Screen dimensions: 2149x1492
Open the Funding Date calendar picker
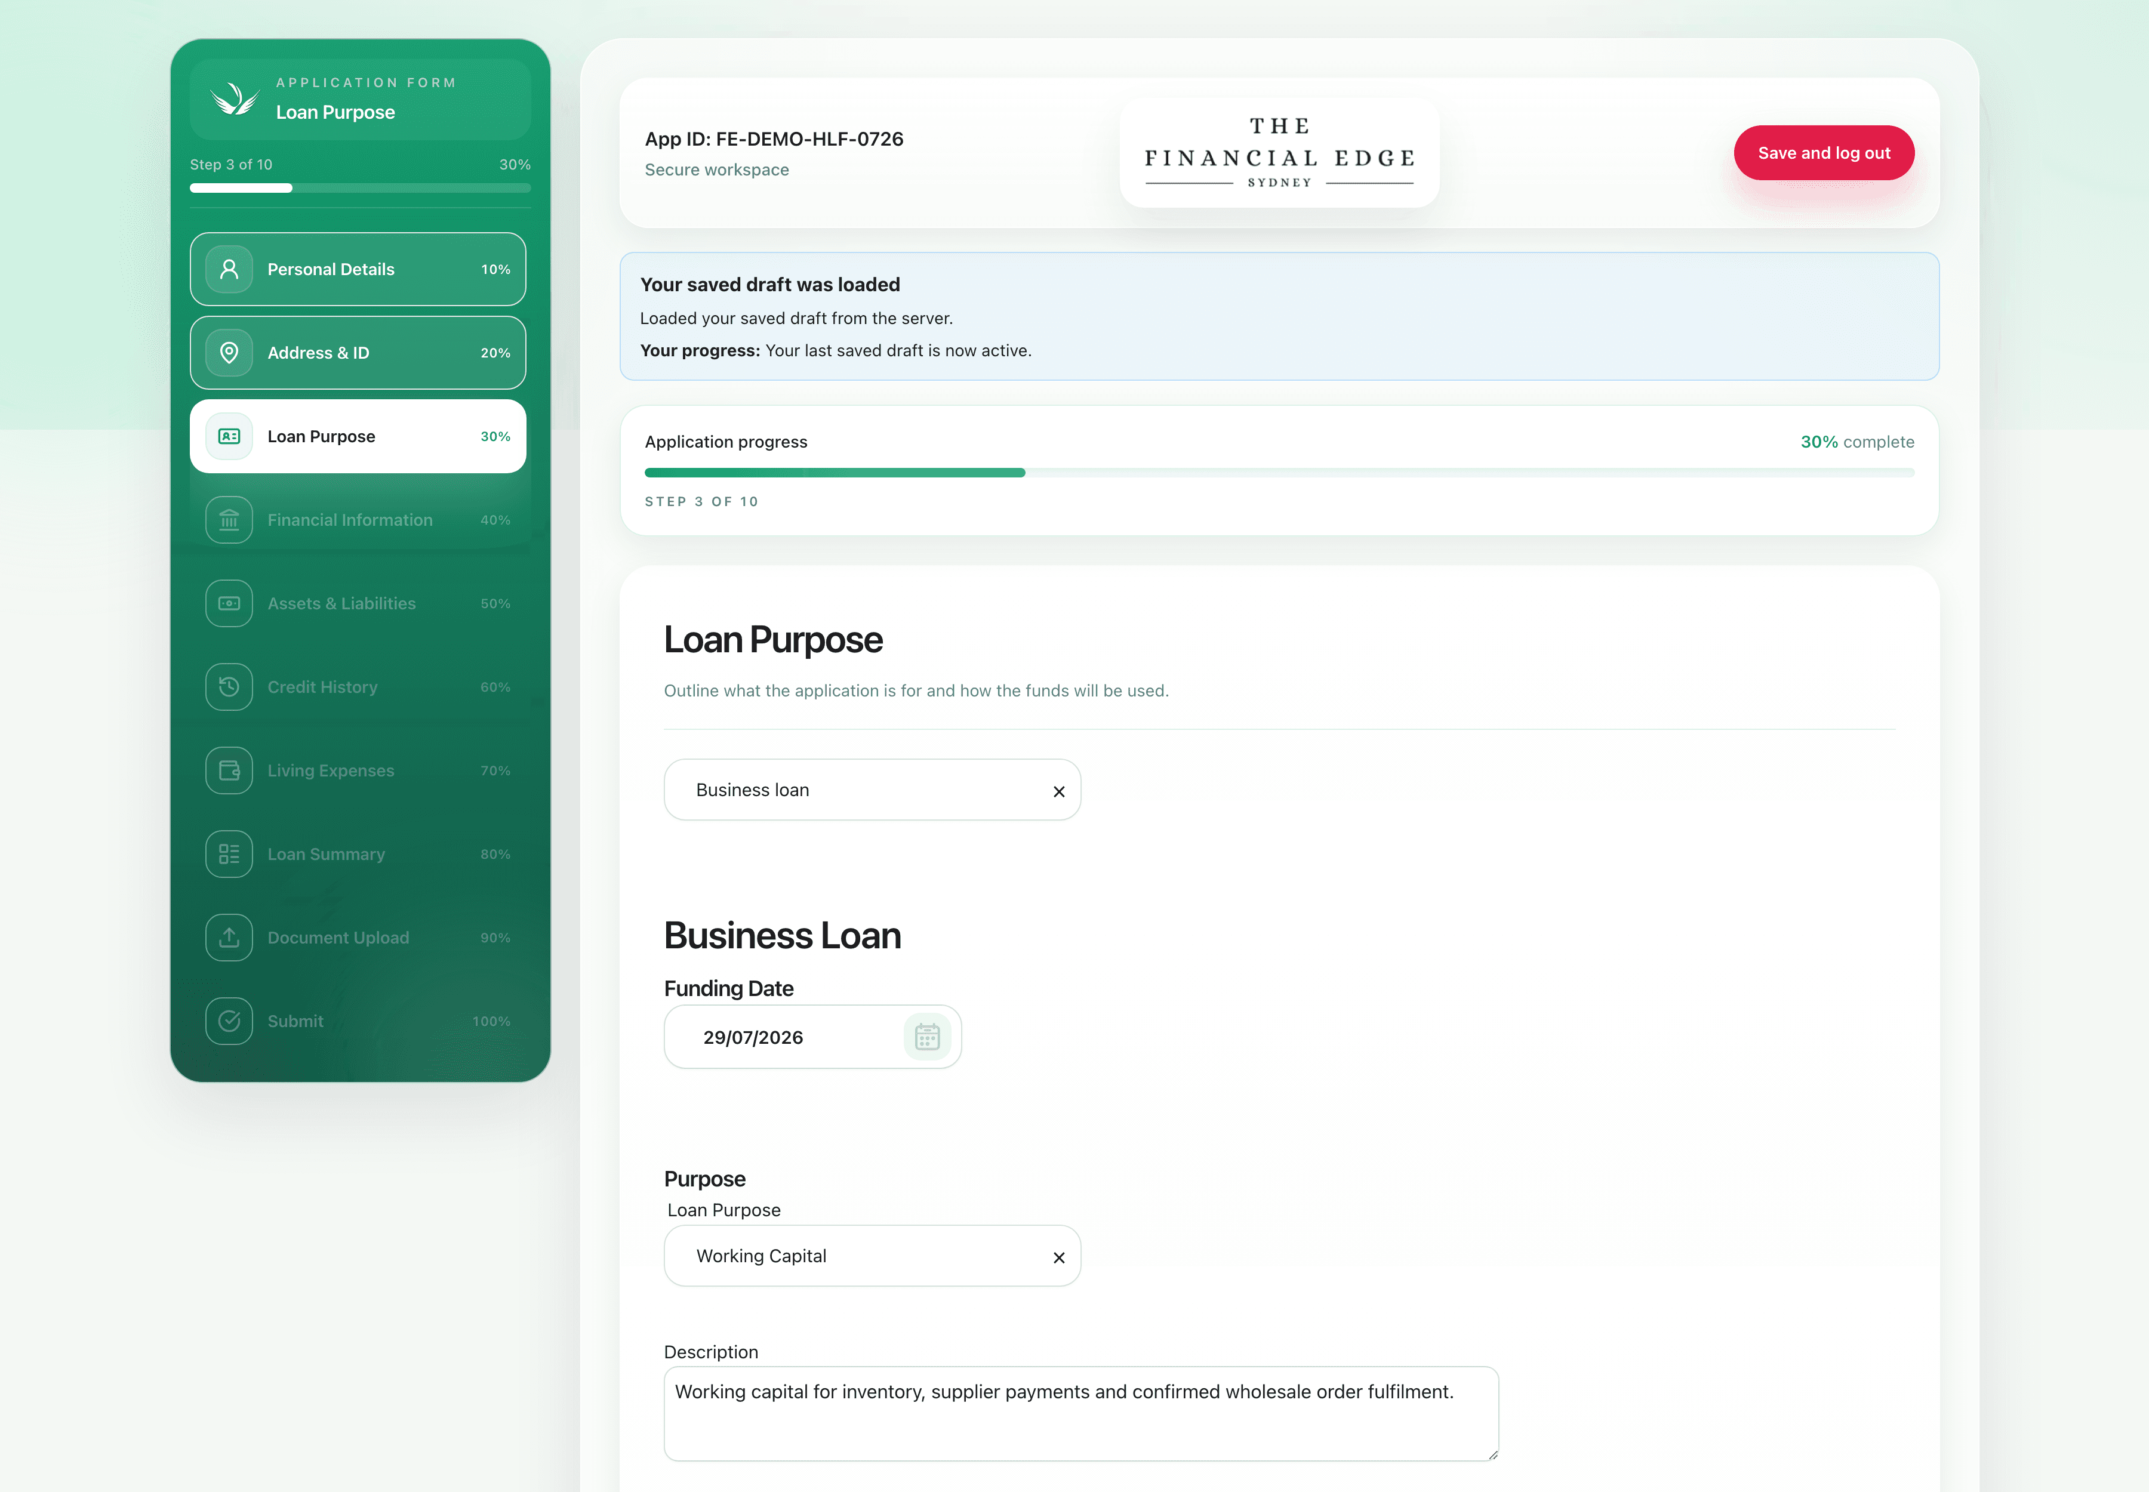[x=926, y=1037]
